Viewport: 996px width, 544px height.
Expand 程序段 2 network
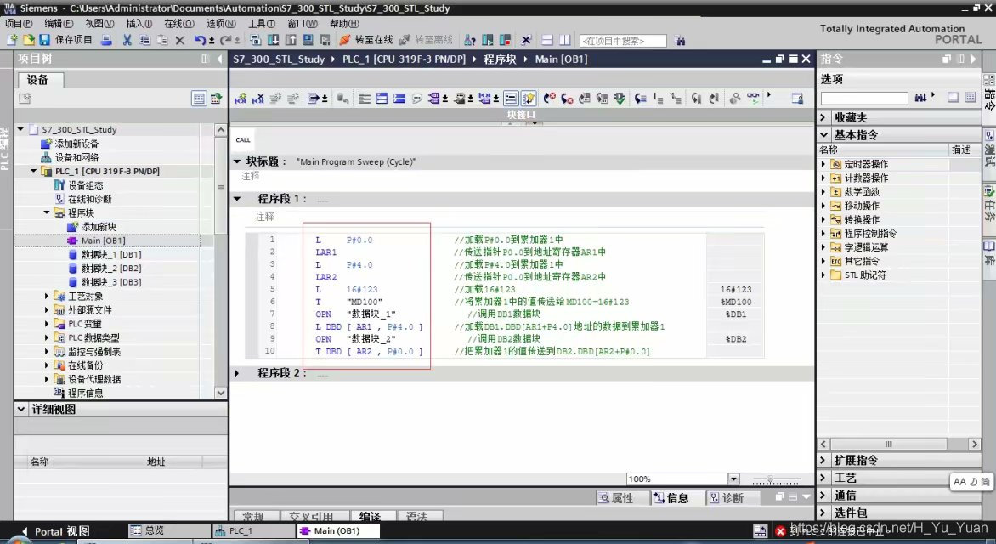tap(237, 373)
